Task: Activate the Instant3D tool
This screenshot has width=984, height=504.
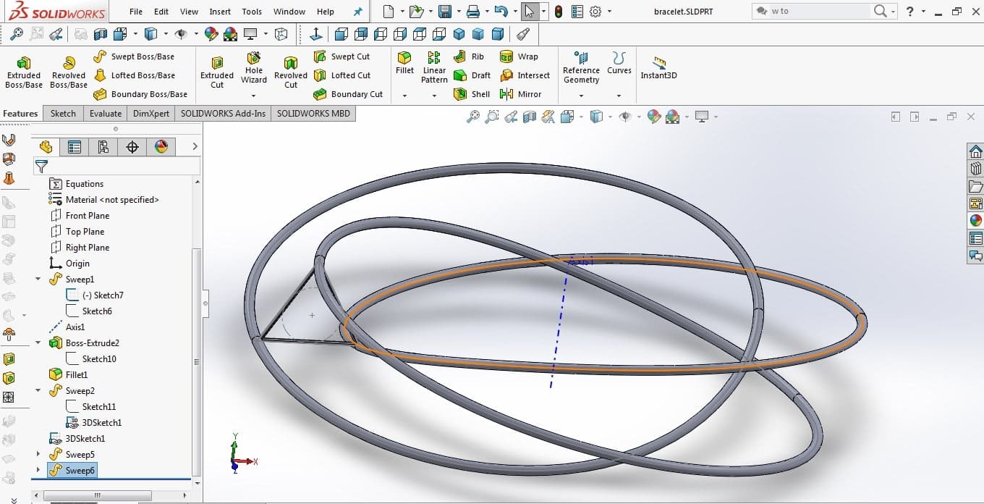Action: click(658, 68)
